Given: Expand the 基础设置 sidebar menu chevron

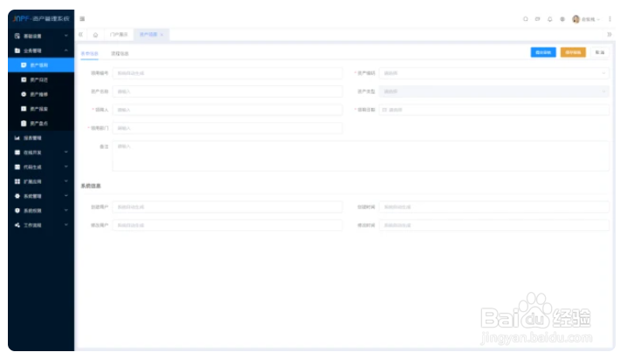Looking at the screenshot, I should tap(66, 36).
